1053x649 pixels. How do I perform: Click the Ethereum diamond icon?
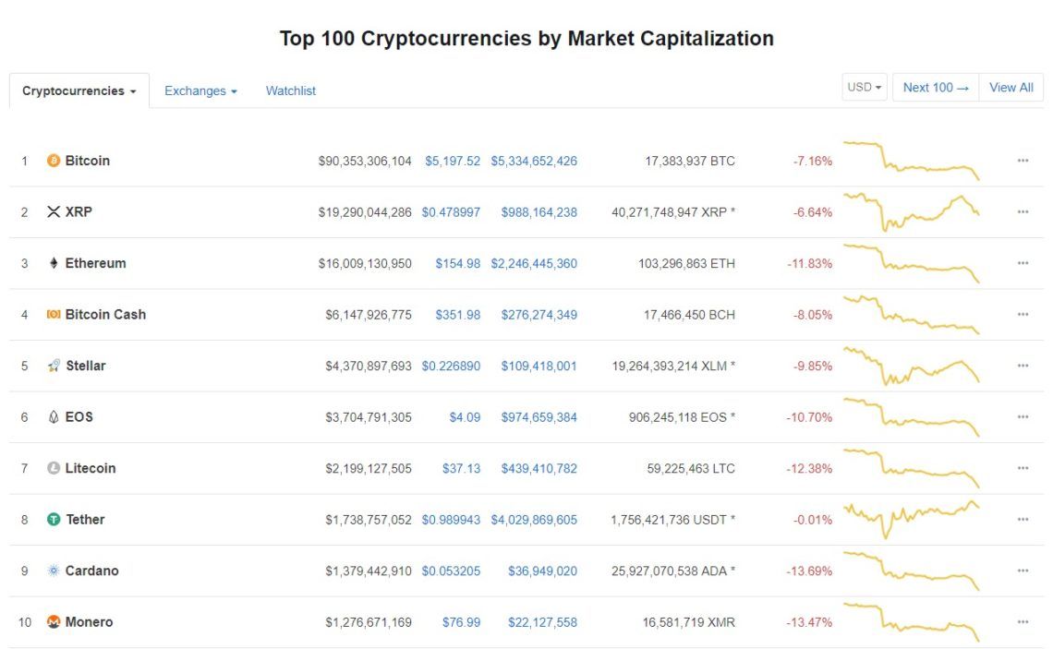click(x=54, y=263)
